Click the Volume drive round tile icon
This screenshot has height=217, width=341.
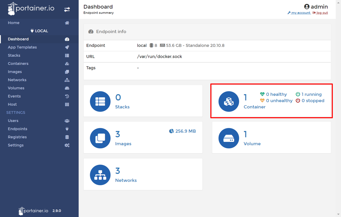[x=229, y=138]
